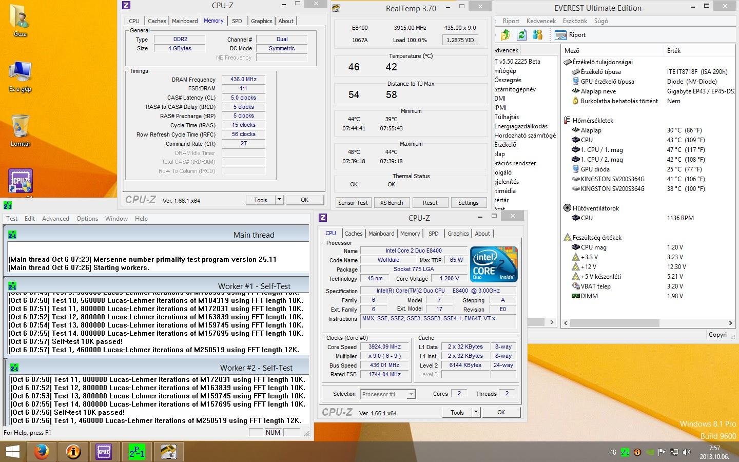Click Main thread window icon in Prime95

pyautogui.click(x=12, y=235)
